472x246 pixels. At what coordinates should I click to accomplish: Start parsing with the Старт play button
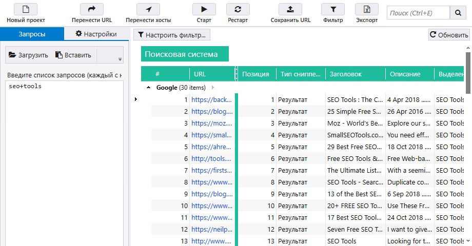(204, 9)
